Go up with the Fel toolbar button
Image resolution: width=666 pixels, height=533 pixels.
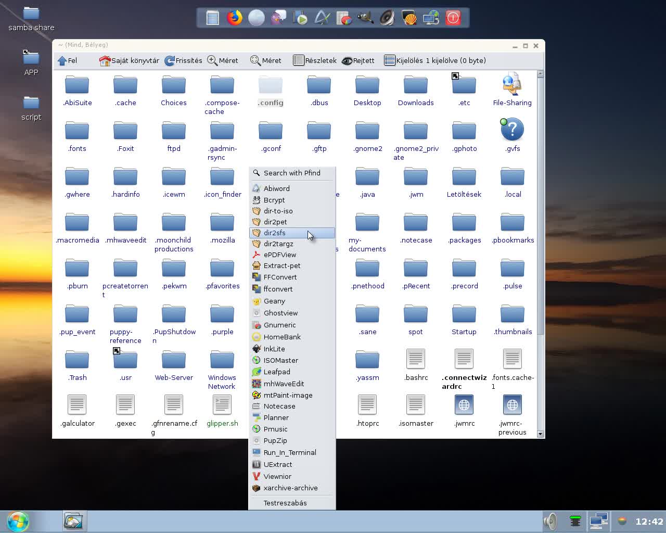tap(67, 60)
